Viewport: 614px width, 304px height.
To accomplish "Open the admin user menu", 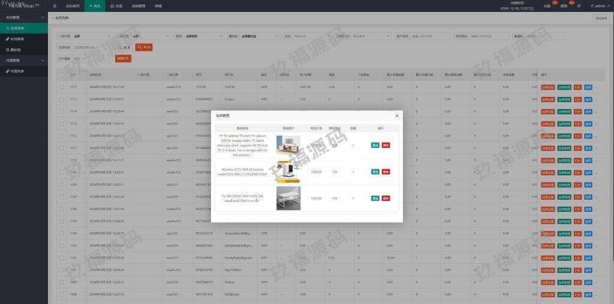I will [597, 5].
